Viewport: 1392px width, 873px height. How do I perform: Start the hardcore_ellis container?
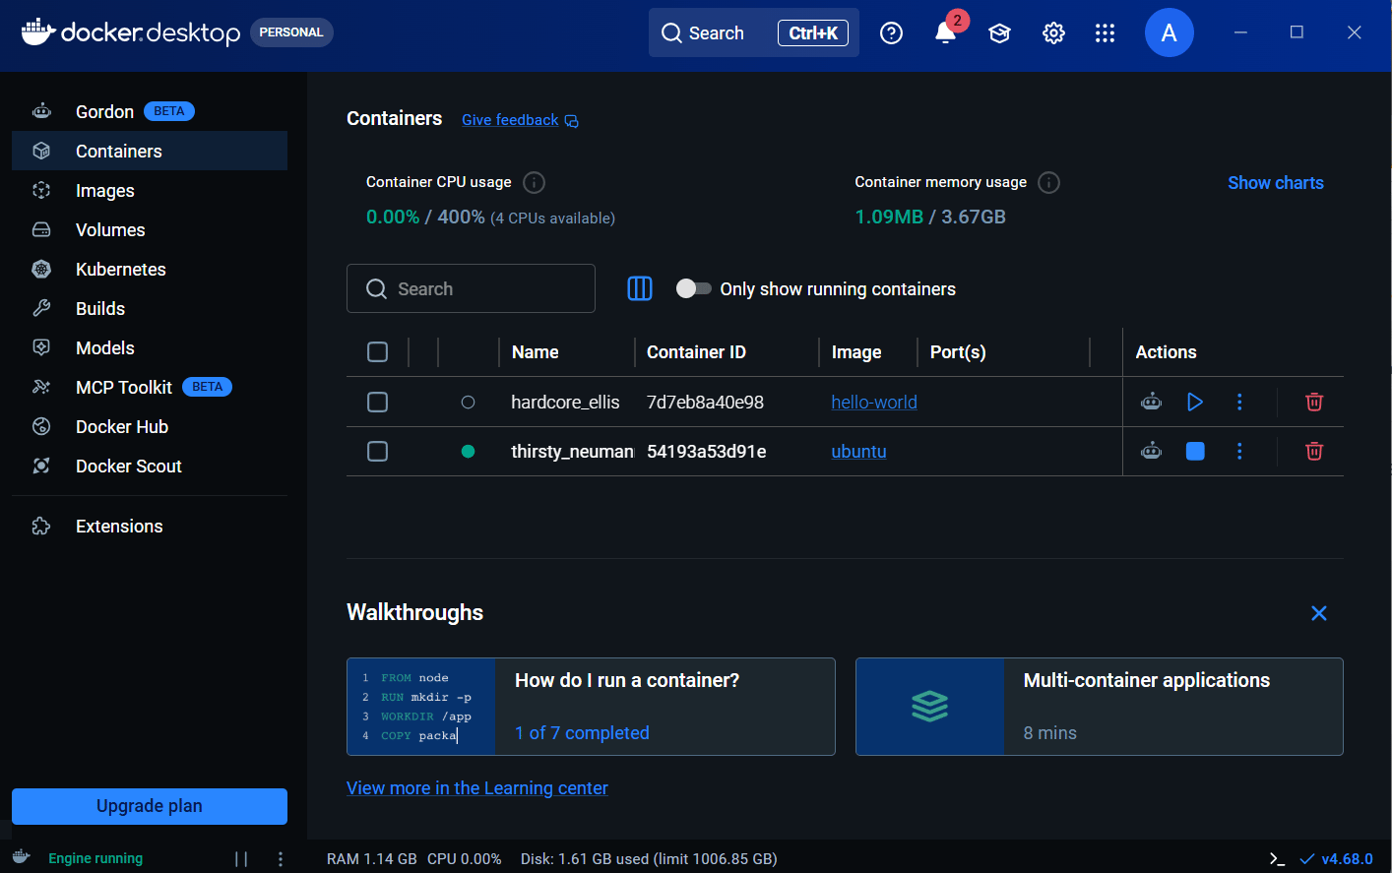(x=1195, y=402)
